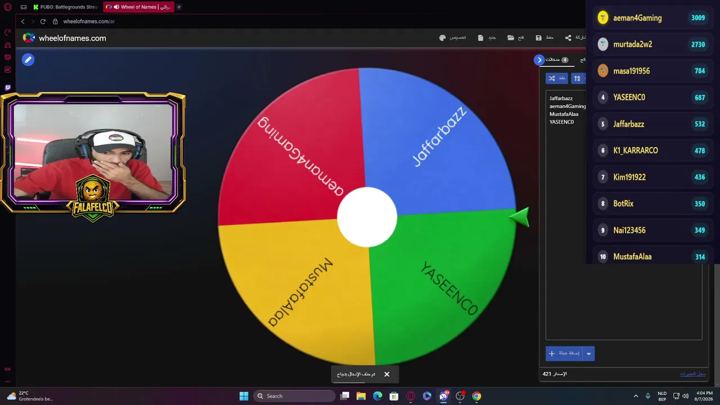The height and width of the screenshot is (405, 720).
Task: Click the taskbar Search box
Action: [294, 396]
